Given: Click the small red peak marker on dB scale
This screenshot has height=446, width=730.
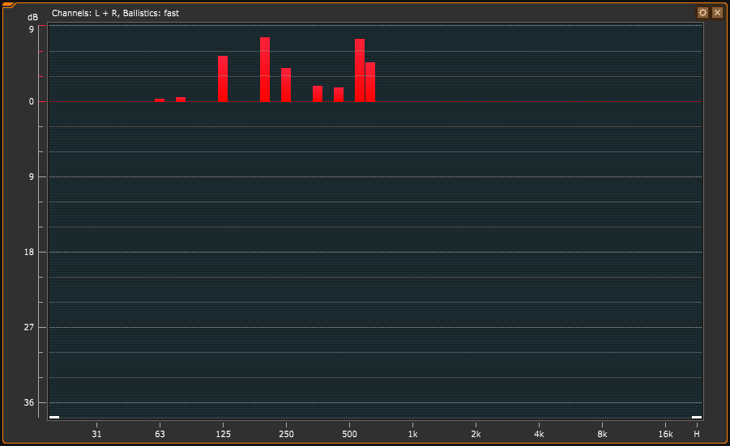Looking at the screenshot, I should (41, 76).
